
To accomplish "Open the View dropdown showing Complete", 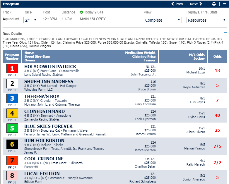I will pyautogui.click(x=163, y=20).
